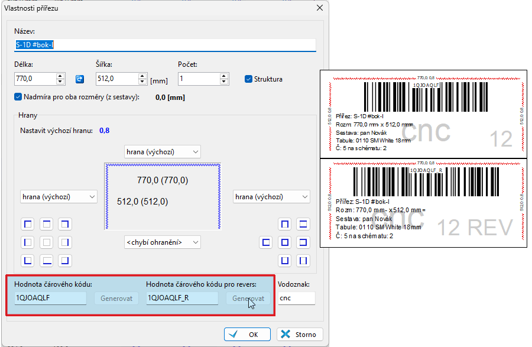Select the left and right edges icon
The height and width of the screenshot is (347, 532).
pyautogui.click(x=303, y=261)
